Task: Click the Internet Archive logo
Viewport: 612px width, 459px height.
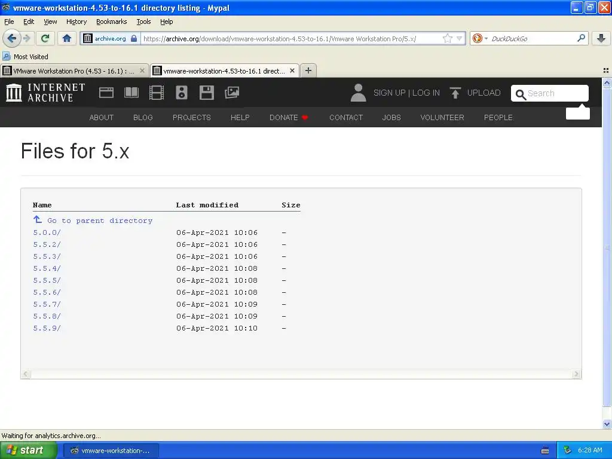Action: pyautogui.click(x=45, y=93)
